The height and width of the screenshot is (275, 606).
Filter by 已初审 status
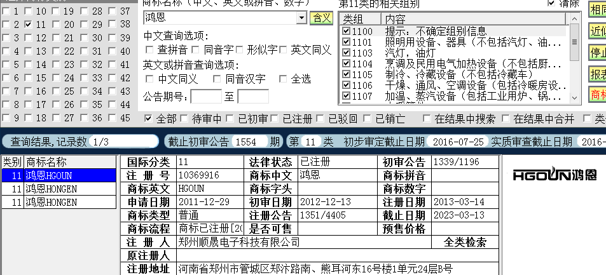[230, 119]
